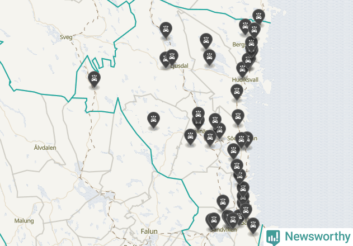Image resolution: width=353 pixels, height=246 pixels.
Task: Click the Hudiksvall town label
Action: pyautogui.click(x=245, y=80)
